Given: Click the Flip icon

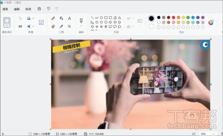Looking at the screenshot, I should (x=29, y=26).
